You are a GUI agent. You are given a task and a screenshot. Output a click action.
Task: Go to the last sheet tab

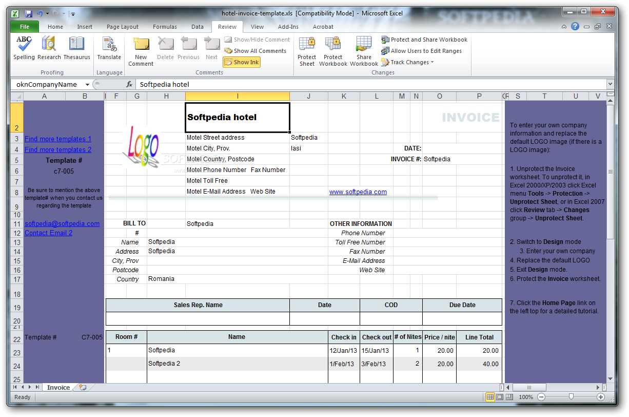pos(36,387)
